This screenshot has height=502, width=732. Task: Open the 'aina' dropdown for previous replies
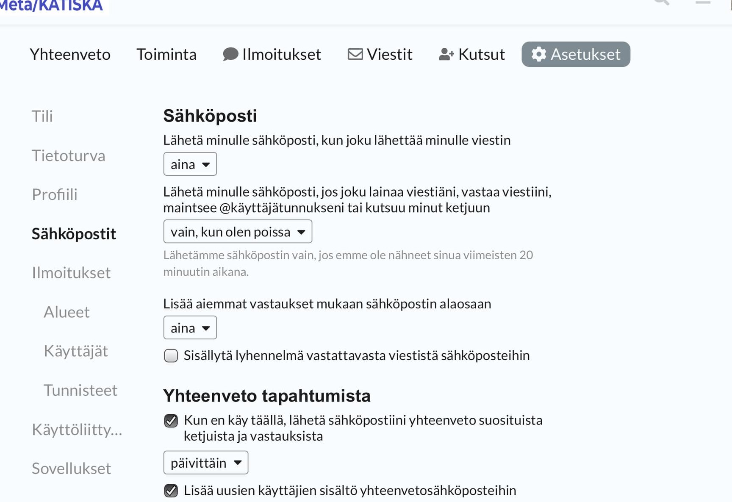click(x=190, y=327)
